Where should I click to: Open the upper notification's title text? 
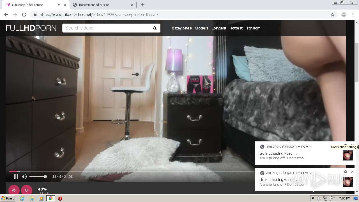click(x=278, y=153)
